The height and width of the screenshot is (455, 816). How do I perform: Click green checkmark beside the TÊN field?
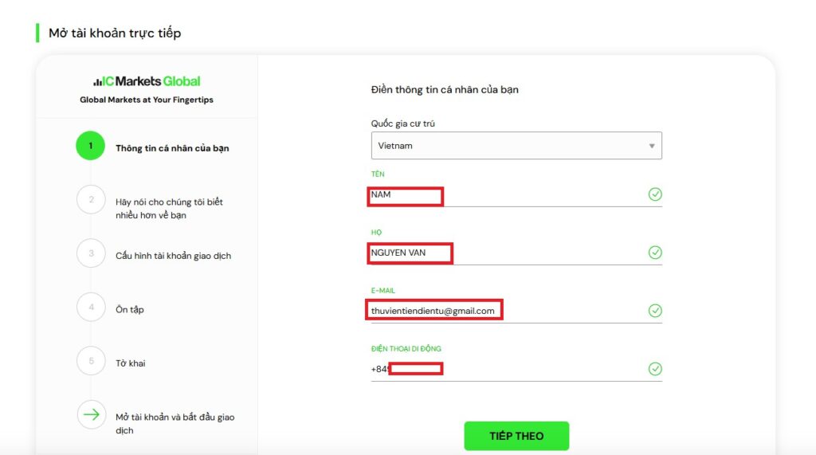[x=655, y=194]
